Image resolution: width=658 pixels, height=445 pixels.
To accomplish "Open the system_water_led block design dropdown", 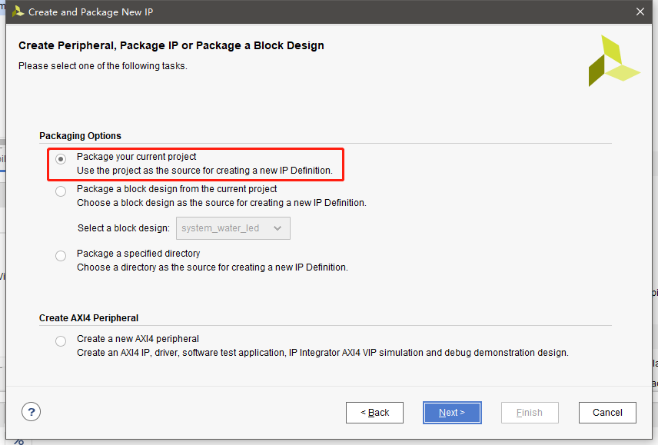I will [234, 228].
